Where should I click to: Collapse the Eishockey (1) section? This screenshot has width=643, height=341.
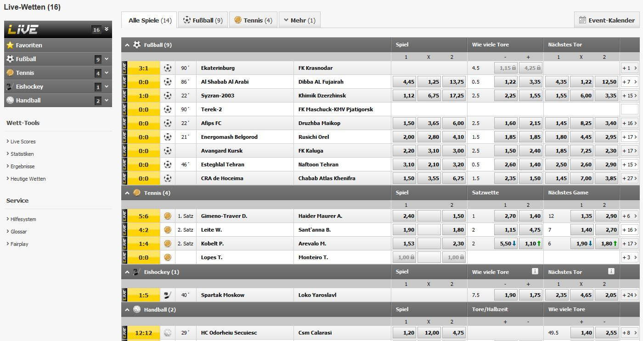127,272
